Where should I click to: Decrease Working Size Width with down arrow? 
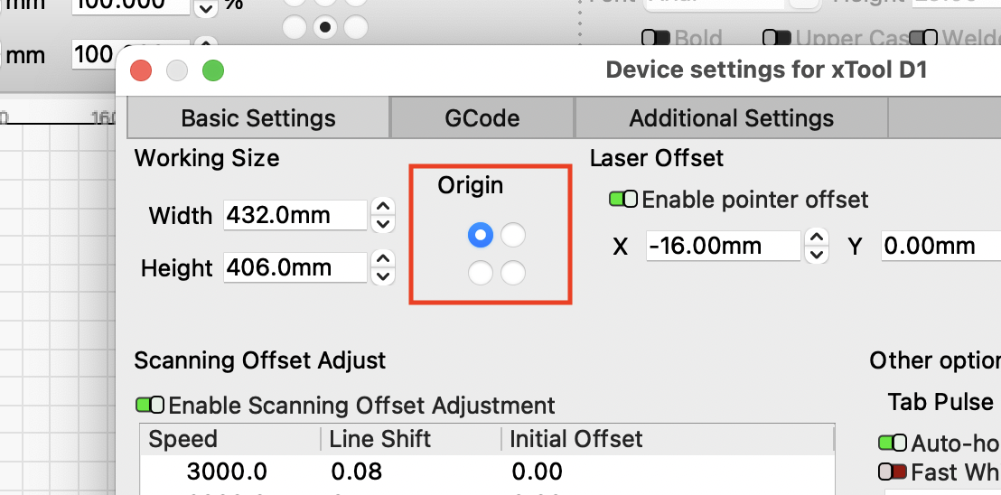click(383, 224)
